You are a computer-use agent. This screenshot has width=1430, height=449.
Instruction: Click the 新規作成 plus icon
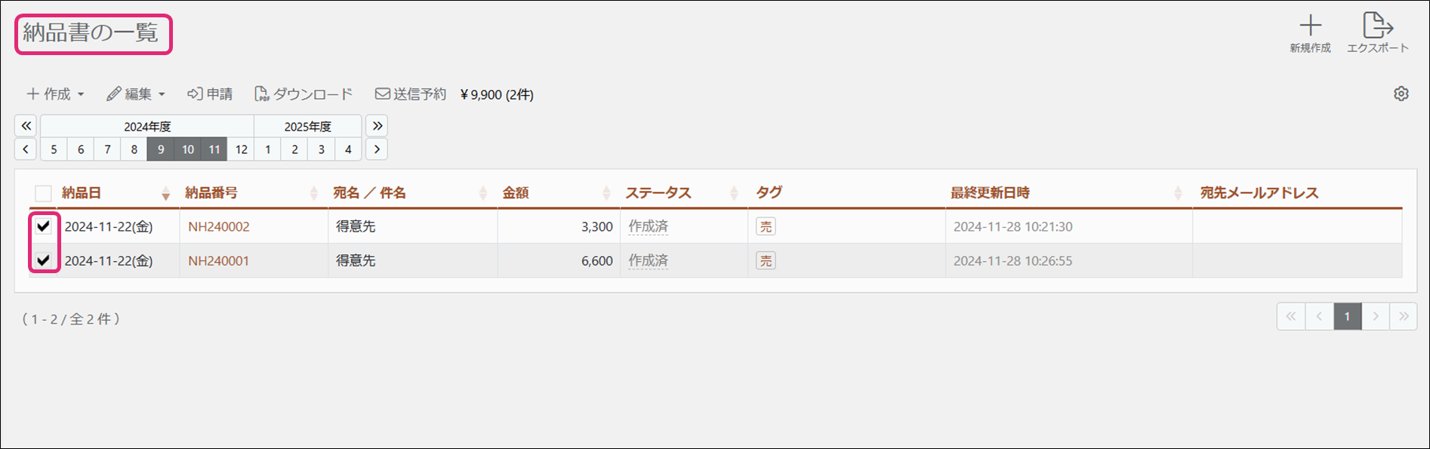1310,27
